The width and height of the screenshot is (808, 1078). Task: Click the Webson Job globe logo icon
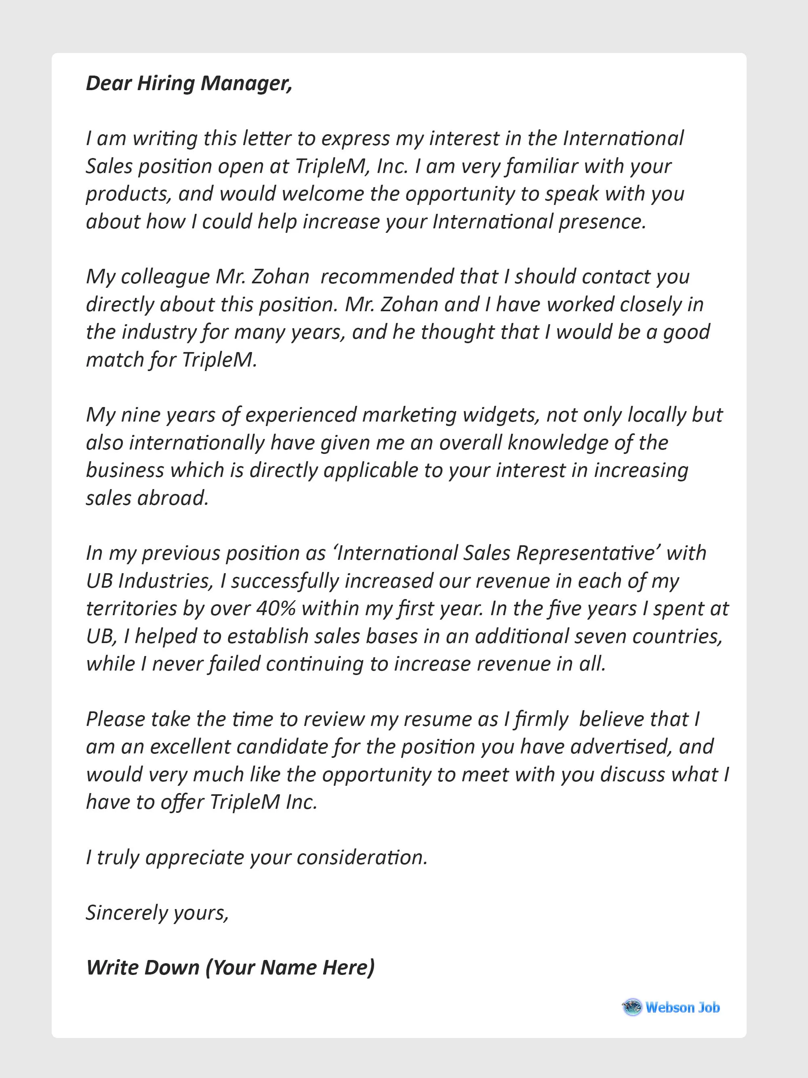(x=632, y=1007)
